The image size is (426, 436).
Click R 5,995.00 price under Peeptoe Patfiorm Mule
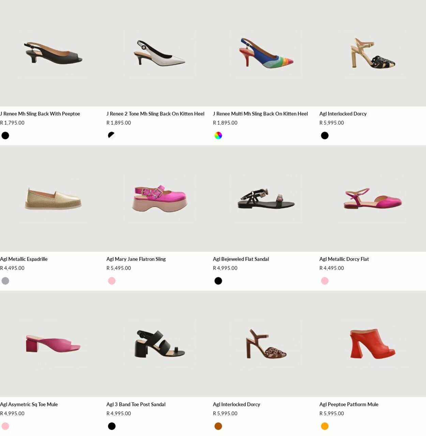(332, 414)
